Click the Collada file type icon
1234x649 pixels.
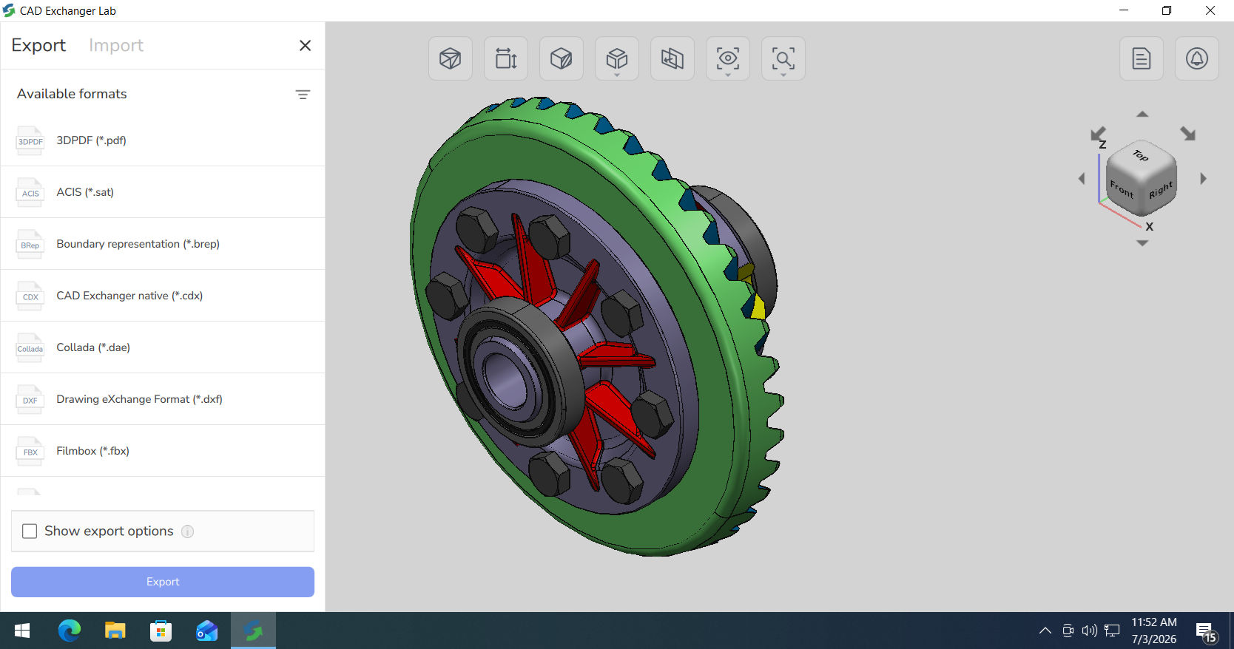tap(30, 347)
